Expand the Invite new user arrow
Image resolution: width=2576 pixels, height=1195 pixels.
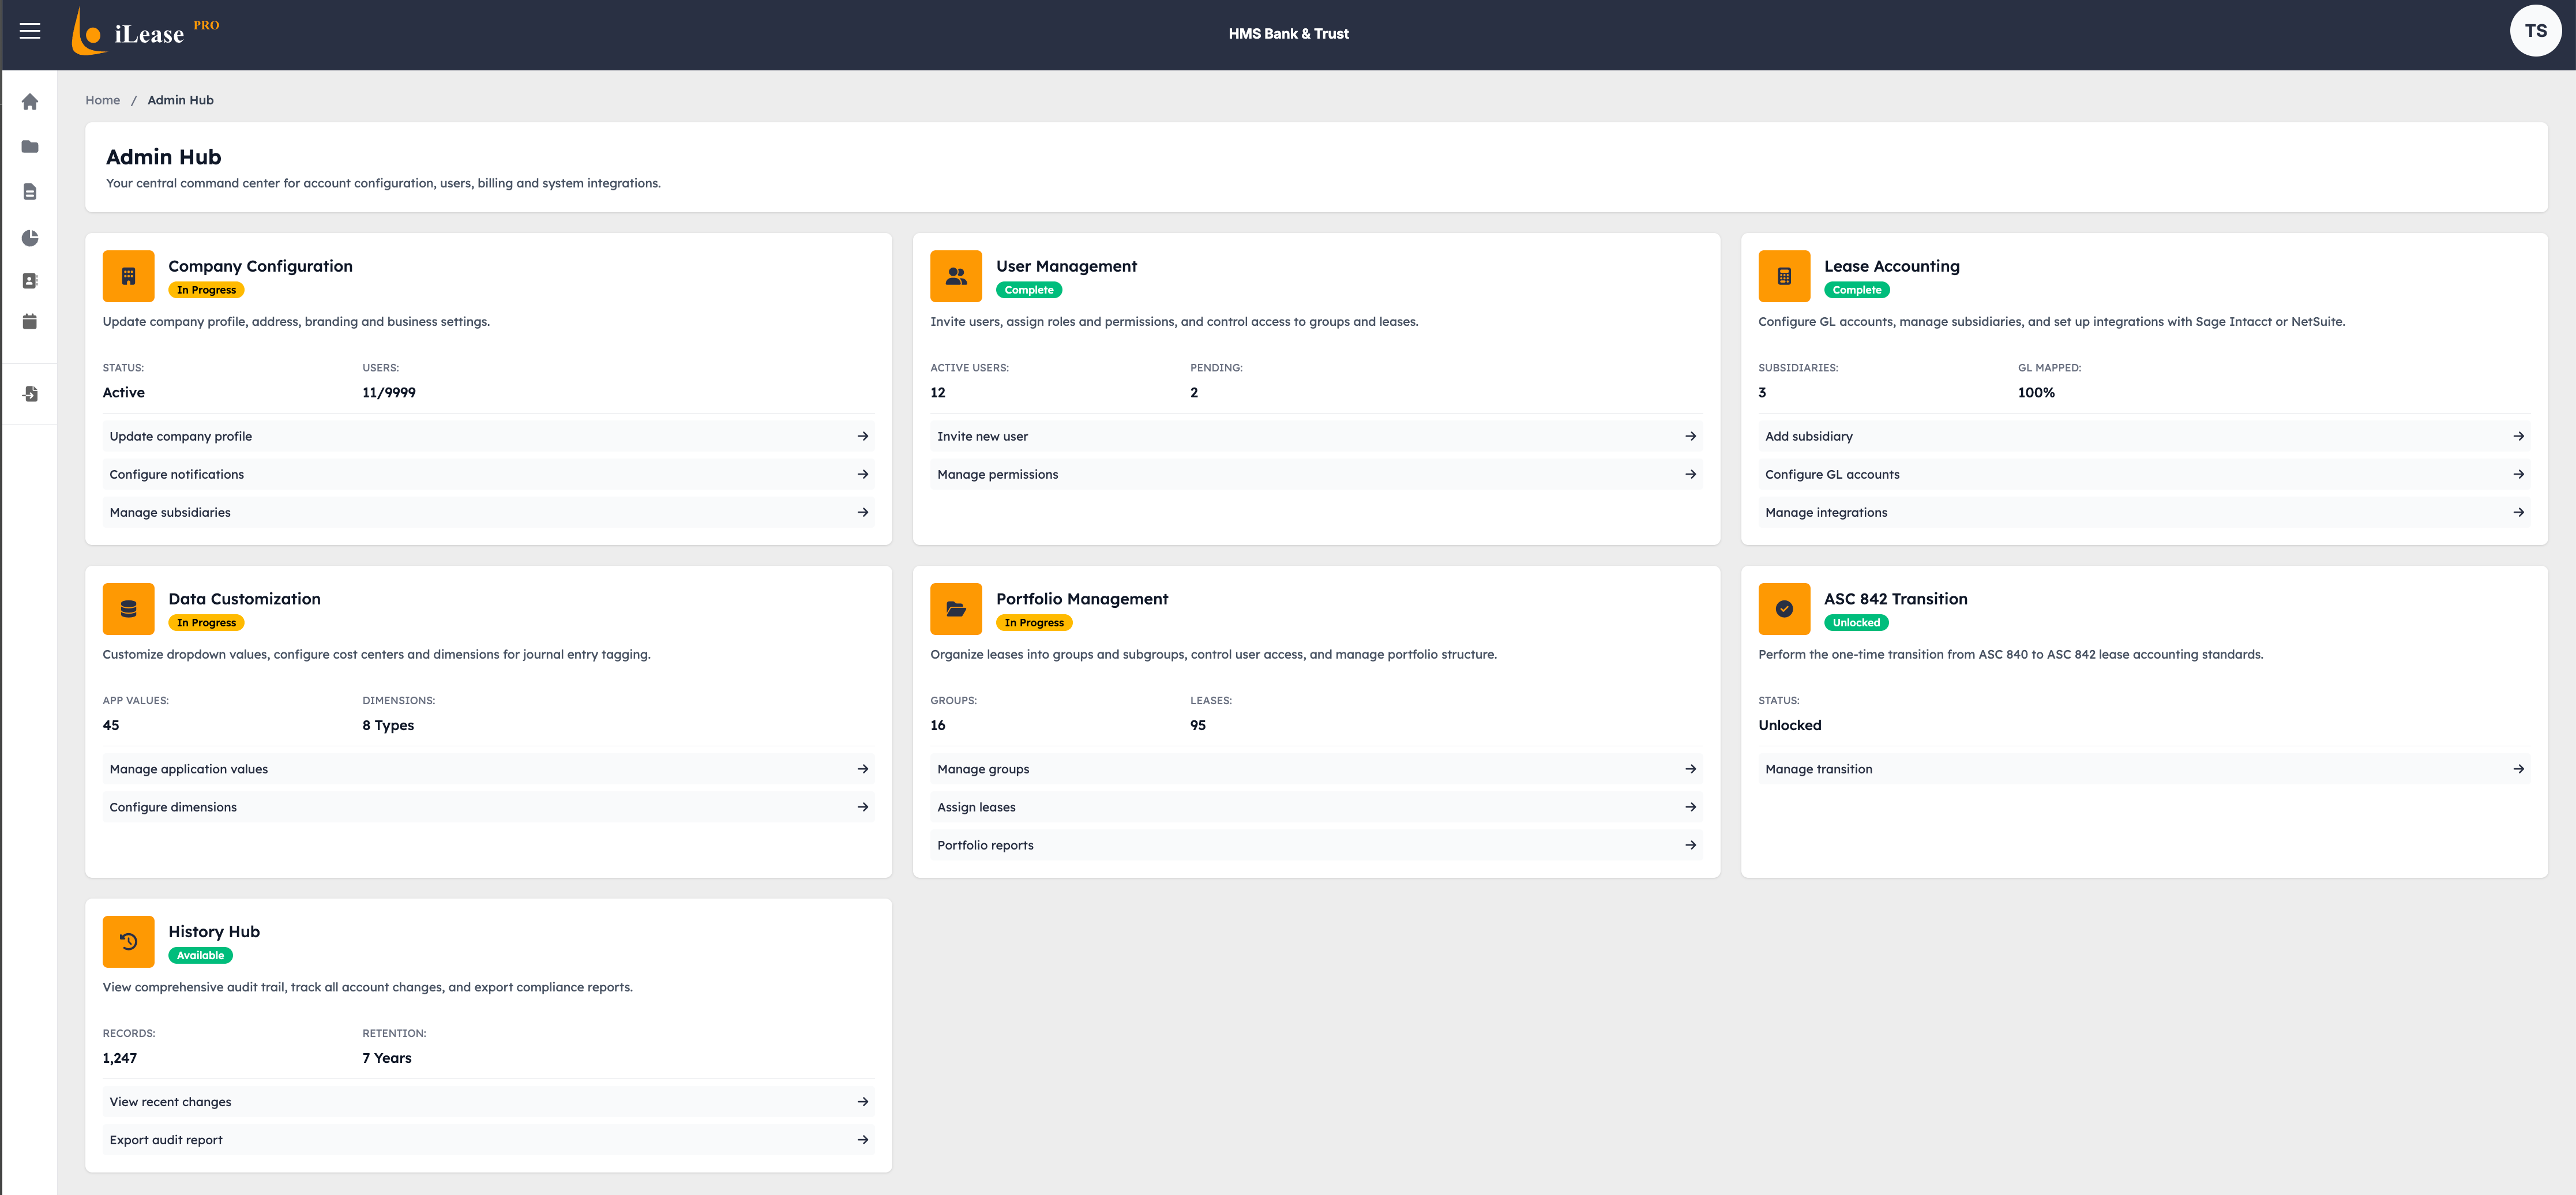click(1690, 436)
